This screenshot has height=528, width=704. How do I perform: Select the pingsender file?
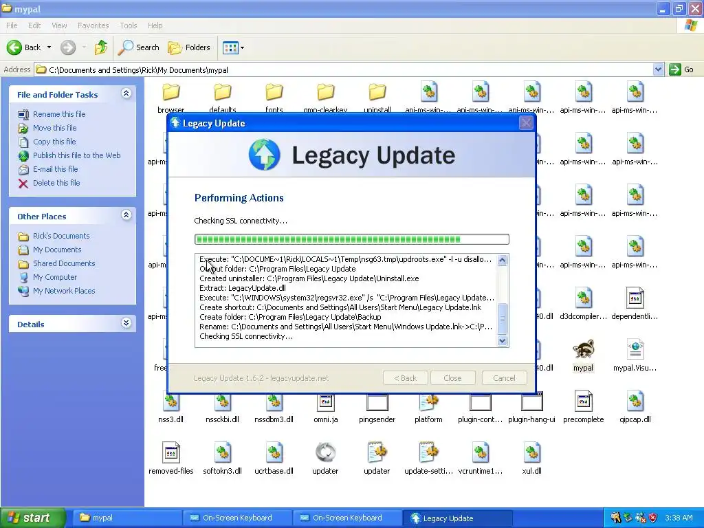(377, 408)
